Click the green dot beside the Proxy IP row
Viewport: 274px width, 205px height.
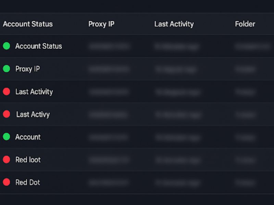pos(7,69)
